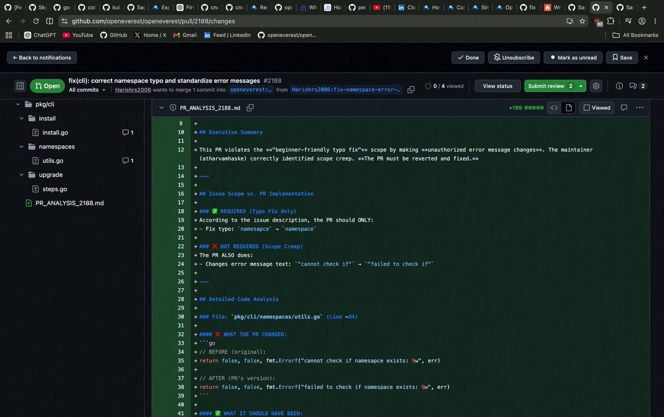Reload the page

pos(35,21)
